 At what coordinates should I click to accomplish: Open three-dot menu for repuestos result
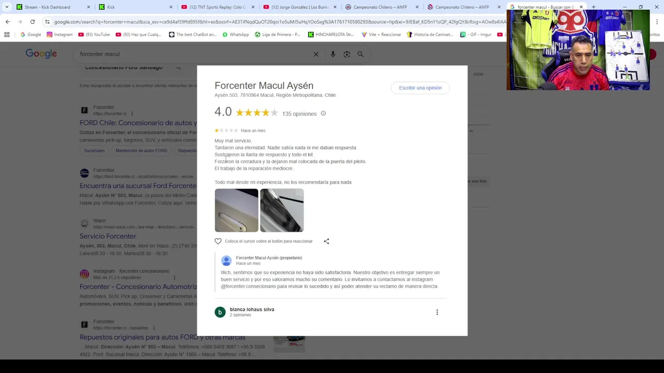pyautogui.click(x=154, y=327)
